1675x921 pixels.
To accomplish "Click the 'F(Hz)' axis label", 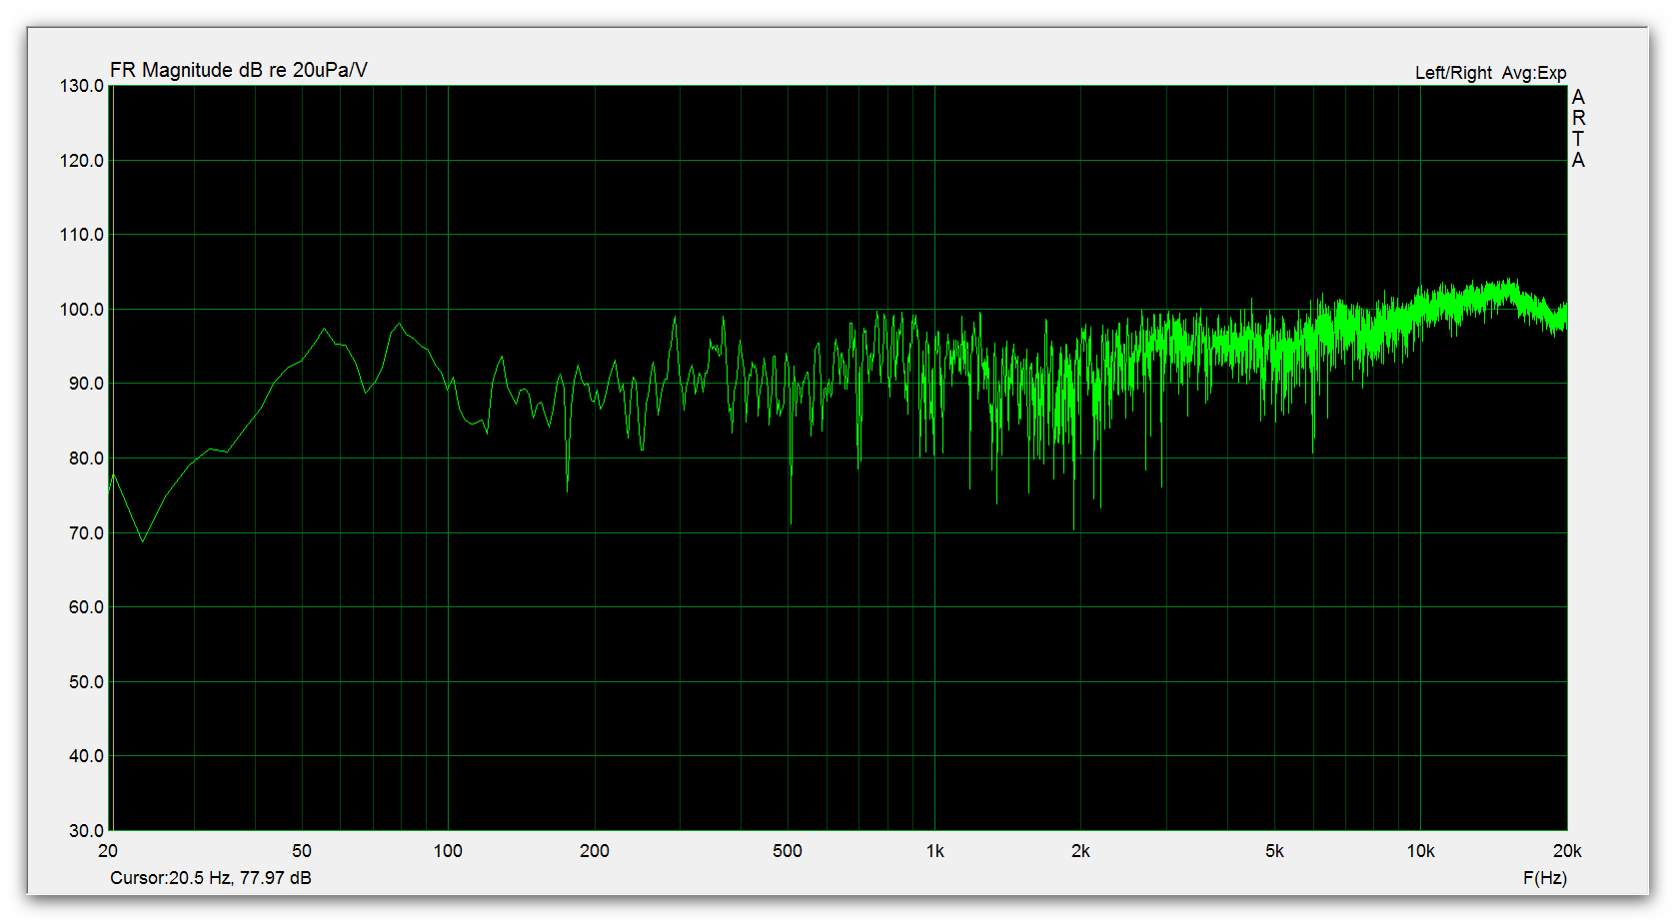I will click(1545, 878).
